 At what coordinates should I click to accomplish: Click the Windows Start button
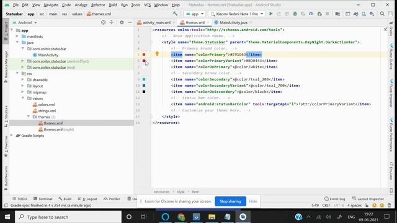[7, 217]
